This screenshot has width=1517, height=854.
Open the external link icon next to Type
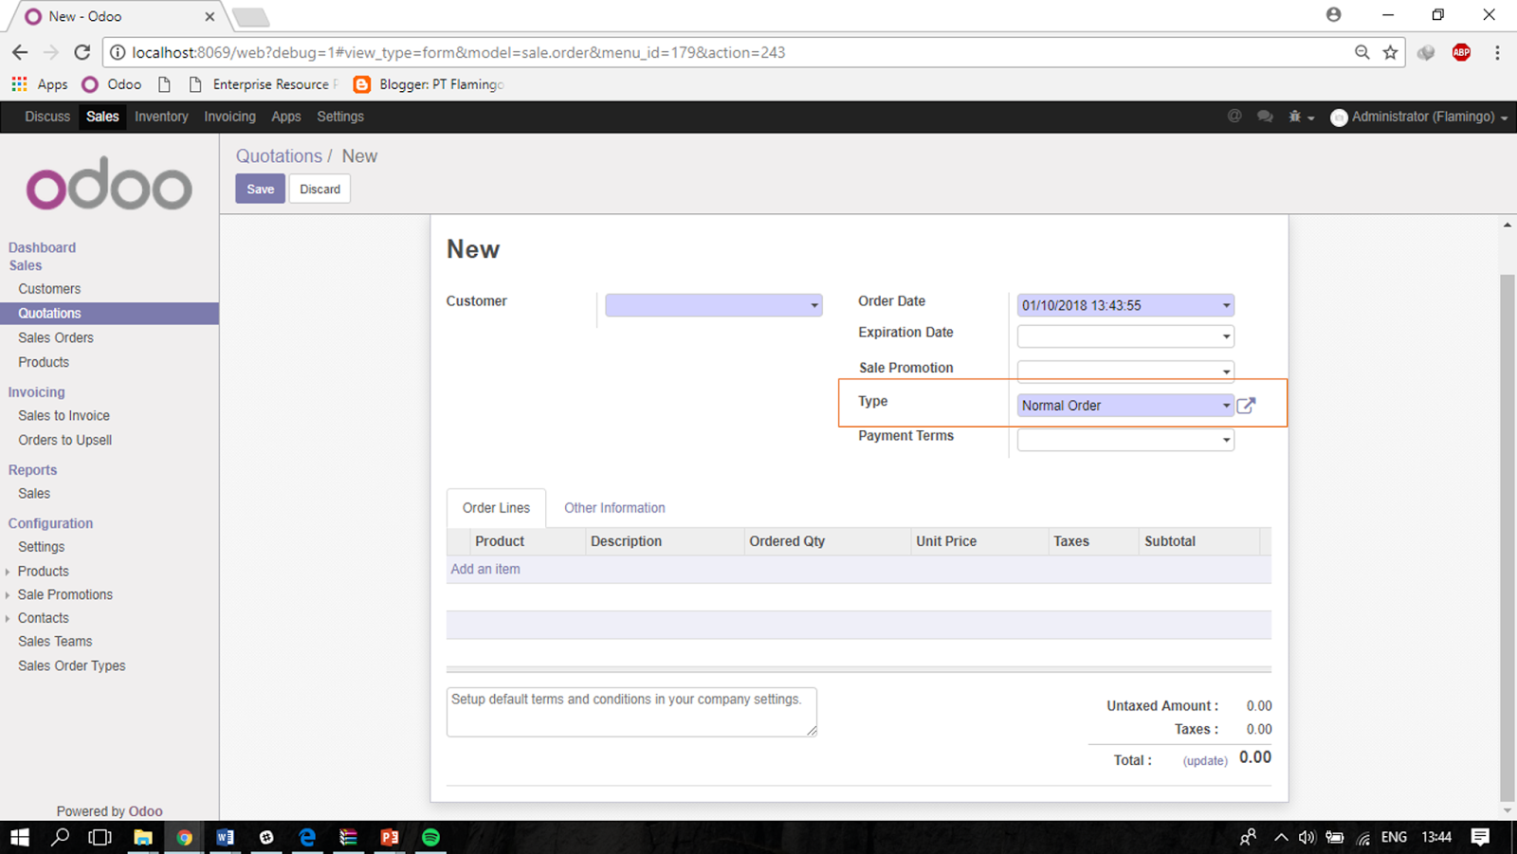pyautogui.click(x=1246, y=406)
